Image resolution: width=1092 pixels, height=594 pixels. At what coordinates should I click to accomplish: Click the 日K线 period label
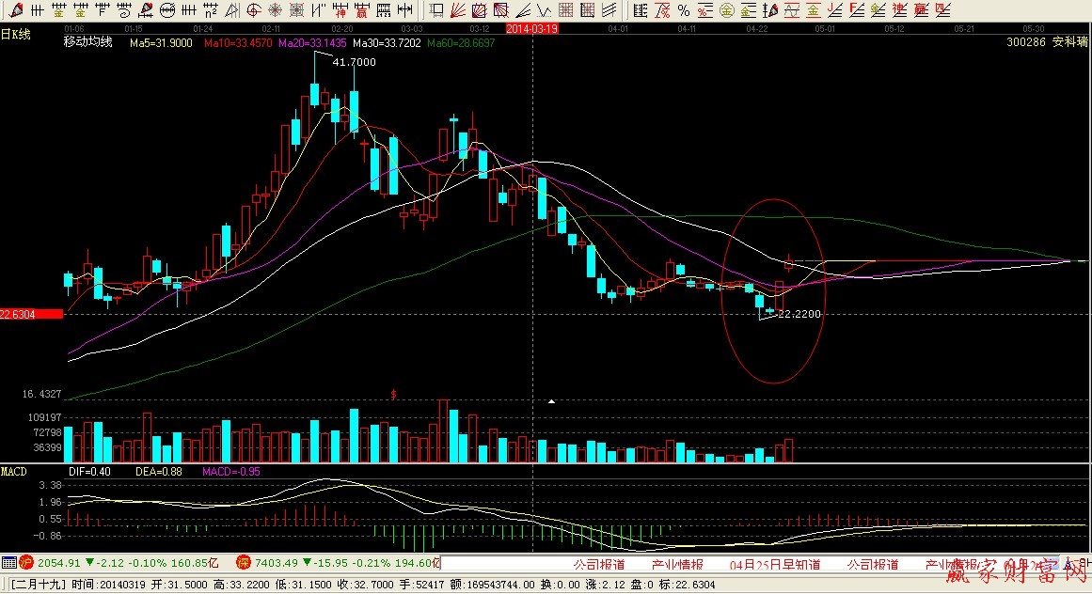pyautogui.click(x=16, y=34)
